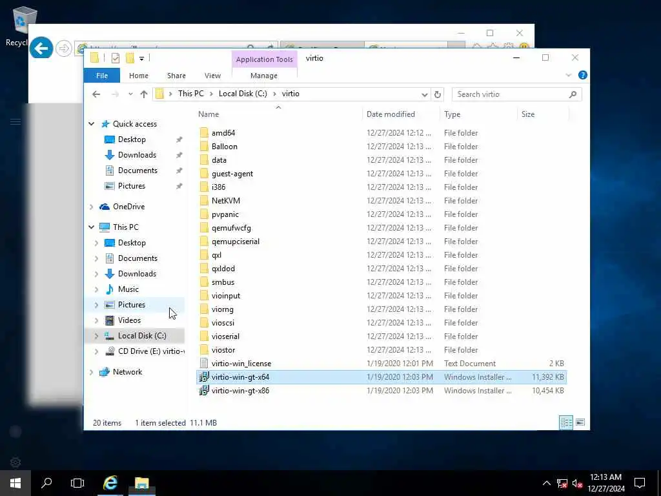Open the recent locations dropdown arrow

click(x=130, y=94)
